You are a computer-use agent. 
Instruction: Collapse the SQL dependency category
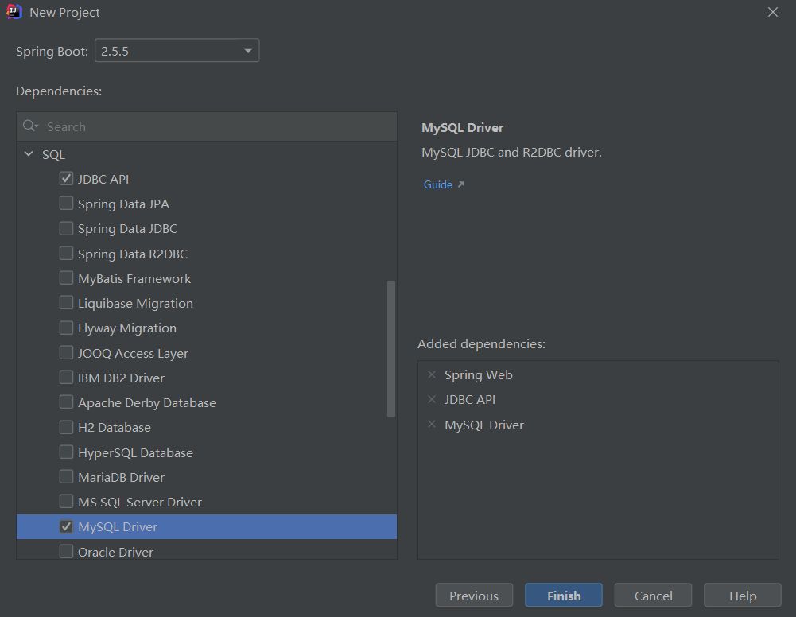coord(29,154)
